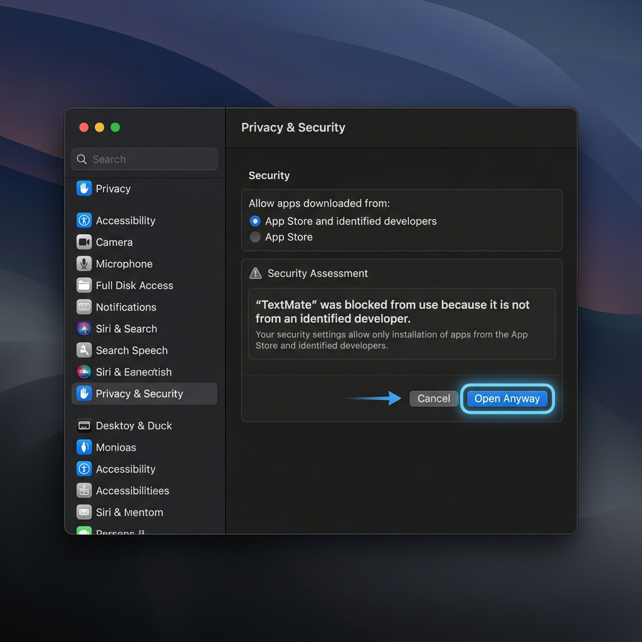Image resolution: width=642 pixels, height=642 pixels.
Task: Open Microphone settings via its mic icon
Action: coord(83,263)
